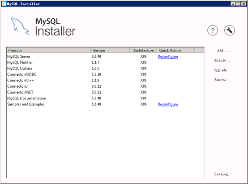Screen dimensions: 248x184
Task: Click Reconfigure link for MySQL Server
Action: [168, 56]
